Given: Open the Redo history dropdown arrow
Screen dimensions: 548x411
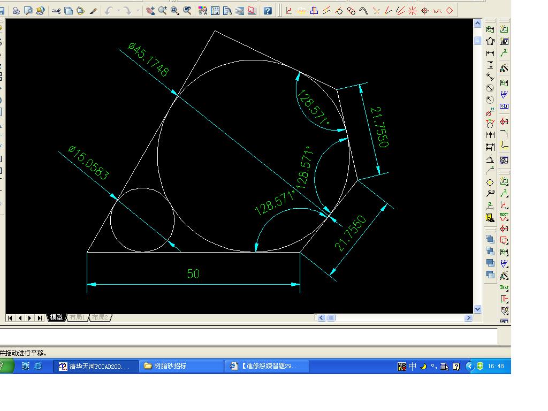Looking at the screenshot, I should pyautogui.click(x=138, y=11).
